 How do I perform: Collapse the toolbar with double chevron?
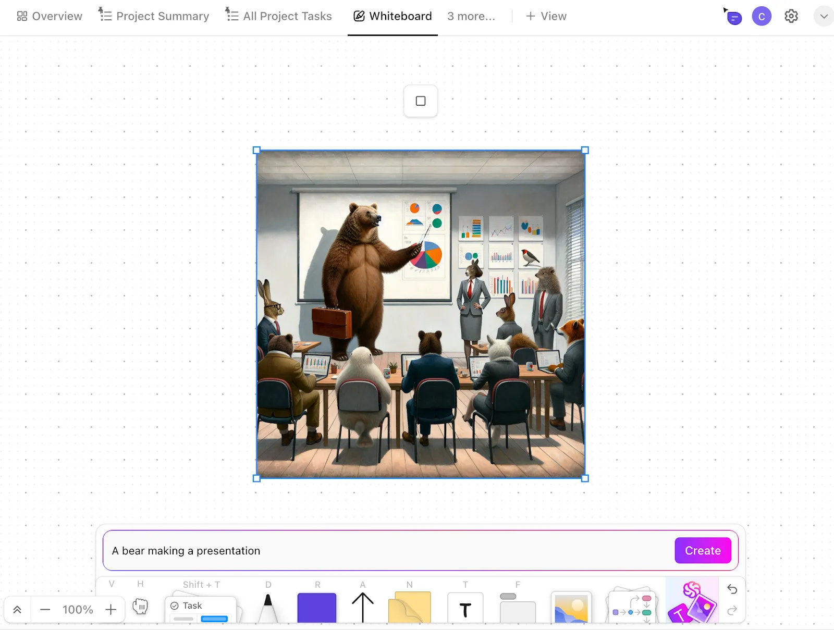(x=17, y=610)
